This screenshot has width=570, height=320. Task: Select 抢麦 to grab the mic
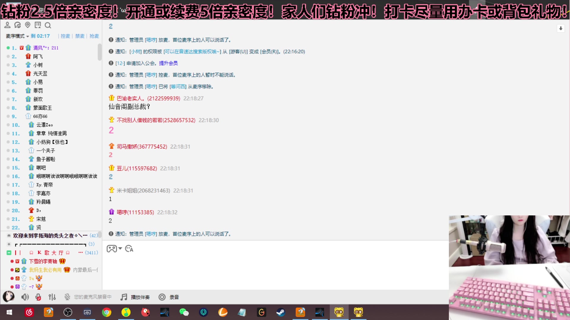coord(94,36)
